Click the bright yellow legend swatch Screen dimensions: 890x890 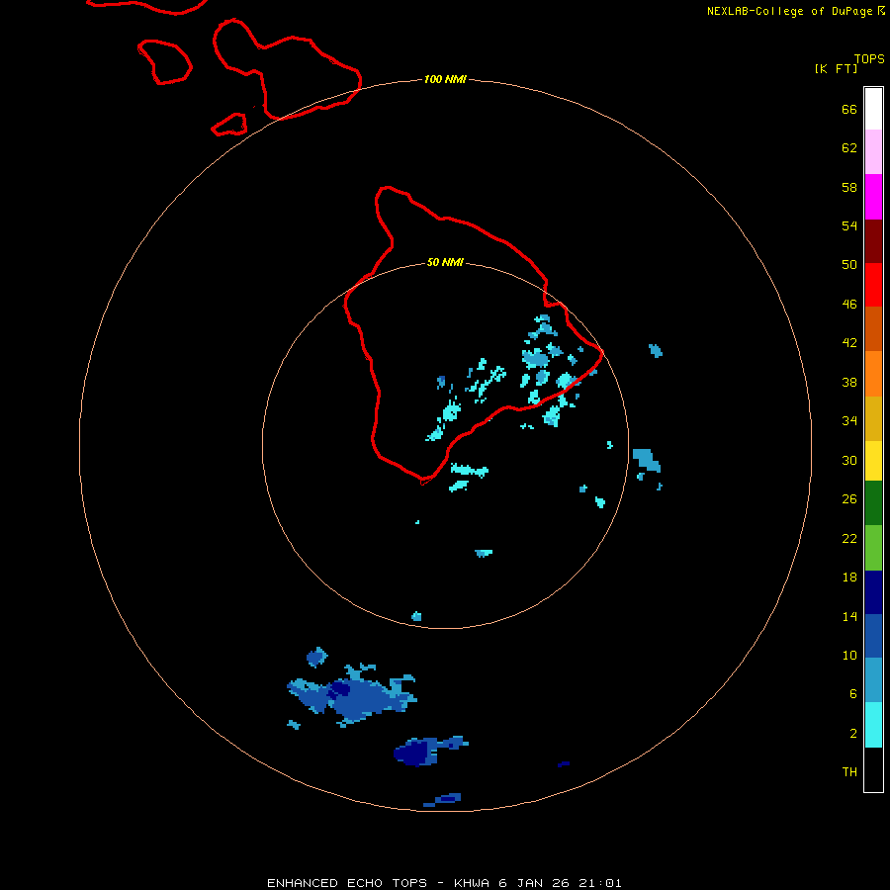[873, 460]
